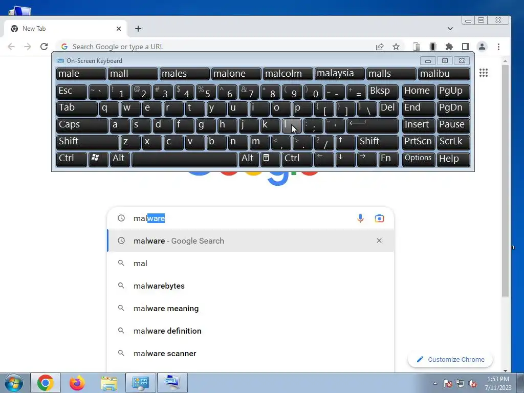Click the Chrome taskbar icon

click(x=46, y=383)
